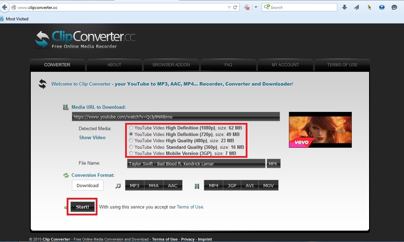The height and width of the screenshot is (242, 404).
Task: Open addon dropdown arrow beside toolbar icon
Action: click(x=256, y=7)
